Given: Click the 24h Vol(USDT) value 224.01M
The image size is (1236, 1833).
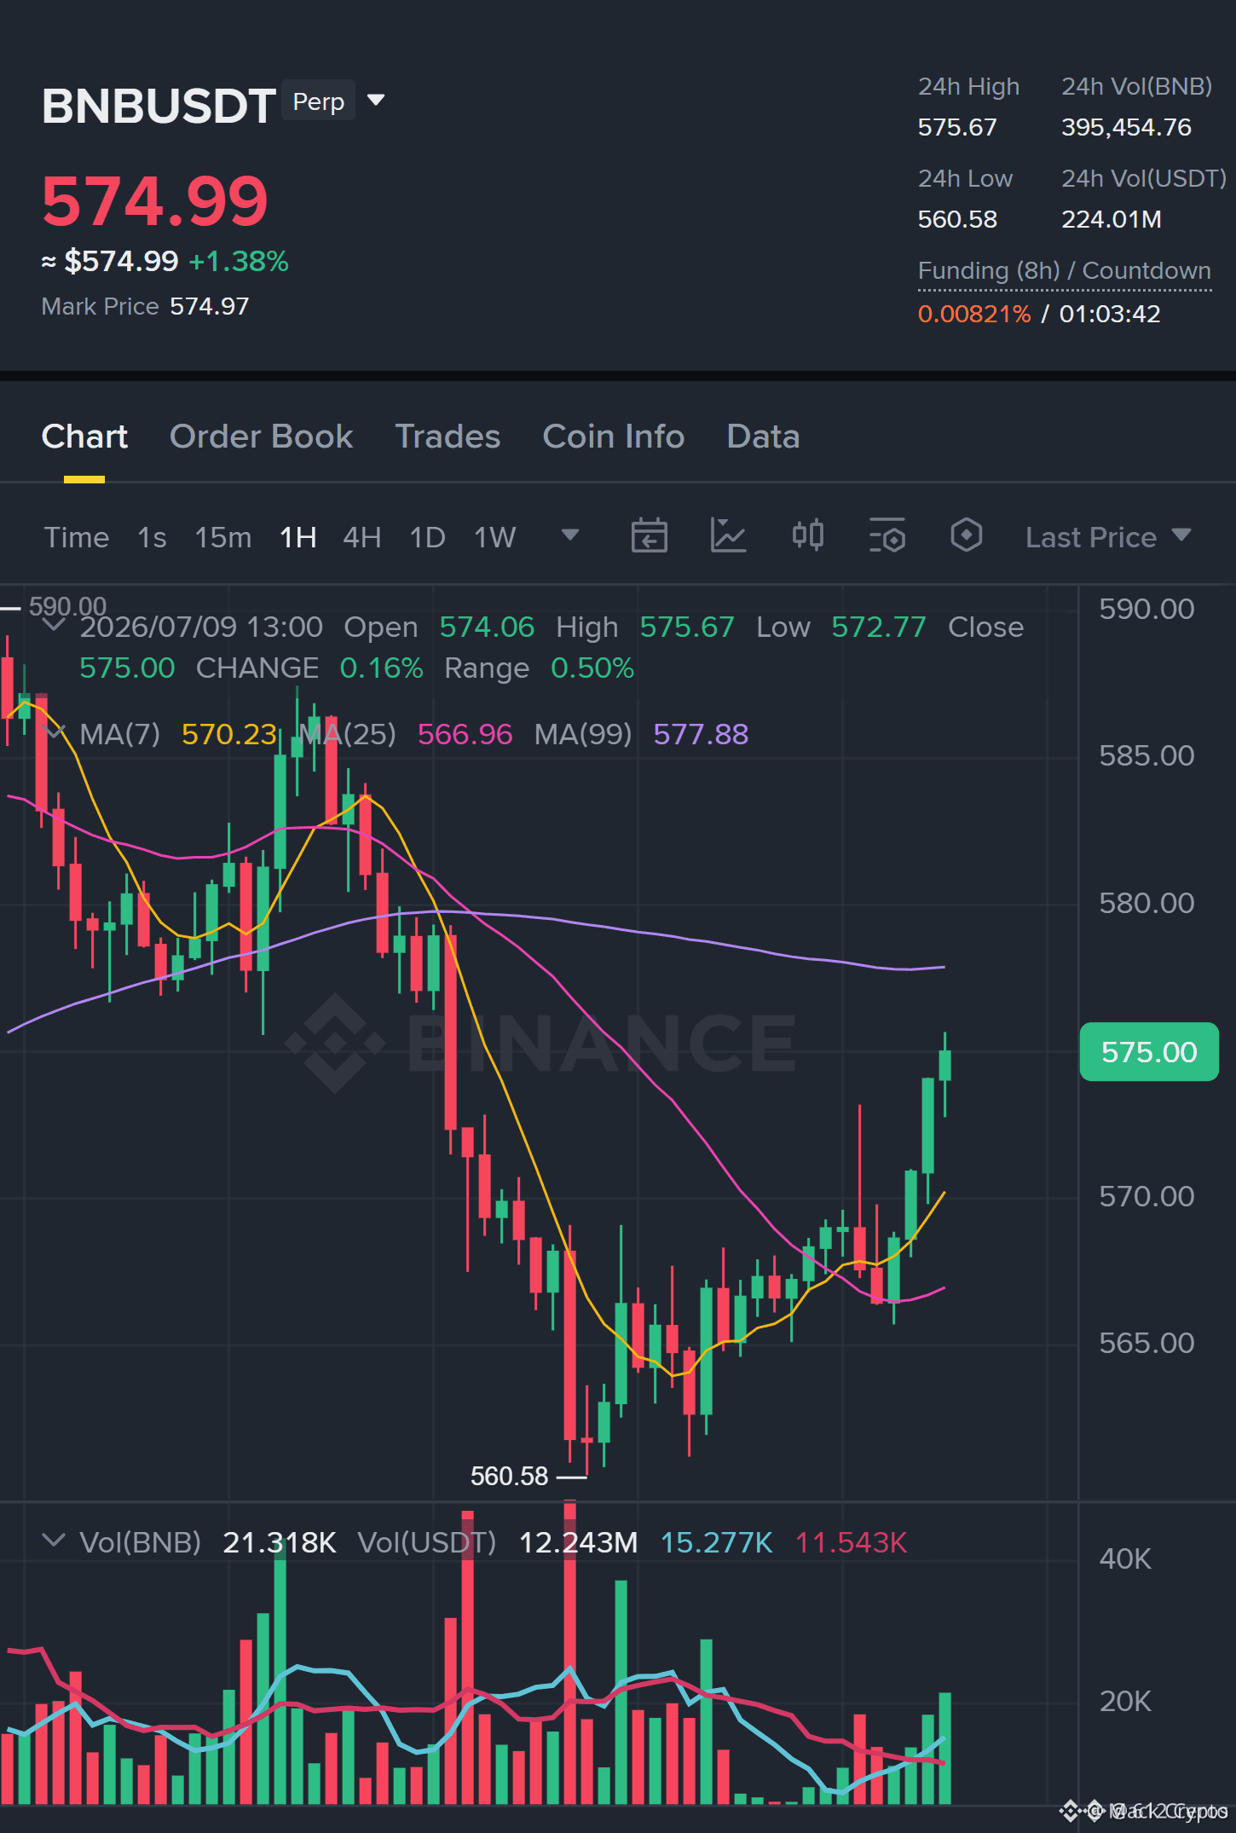Looking at the screenshot, I should 1112,219.
